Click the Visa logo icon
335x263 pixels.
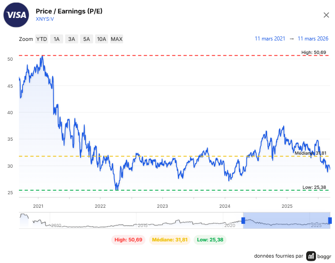(16, 15)
